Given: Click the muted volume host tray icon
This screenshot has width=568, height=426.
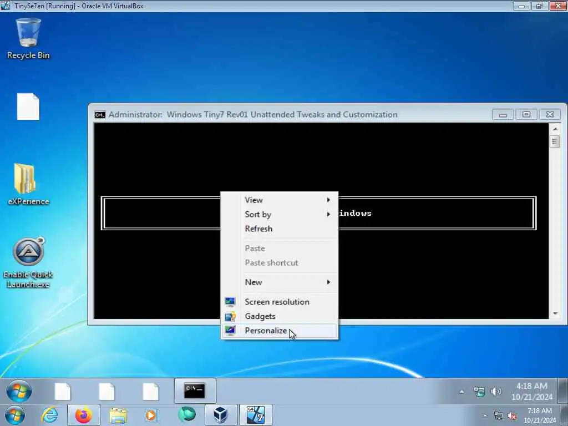Looking at the screenshot, I should (x=512, y=416).
